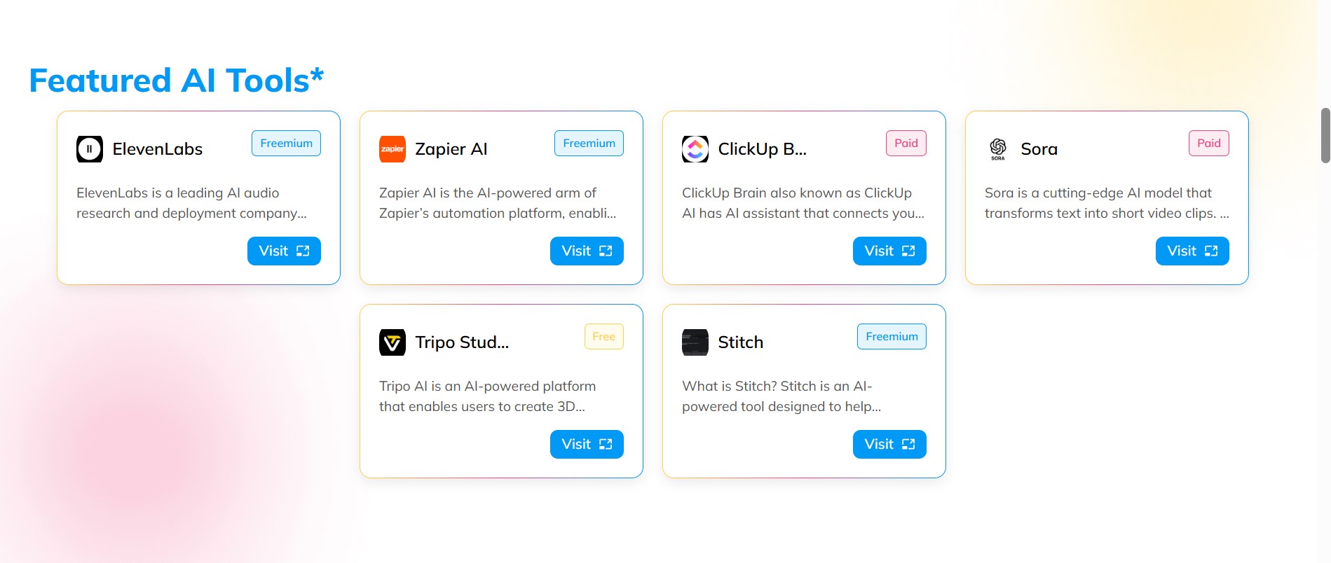The height and width of the screenshot is (563, 1331).
Task: Select the Freemium tag on Stitch card
Action: click(891, 337)
